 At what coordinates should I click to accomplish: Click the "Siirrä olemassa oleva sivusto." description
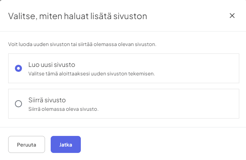pyautogui.click(x=63, y=109)
